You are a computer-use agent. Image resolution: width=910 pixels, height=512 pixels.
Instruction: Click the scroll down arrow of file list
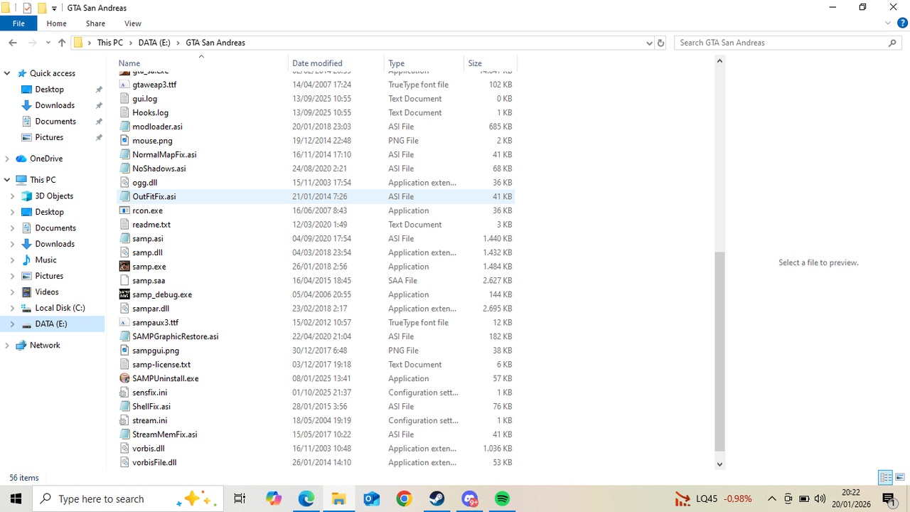pos(719,464)
